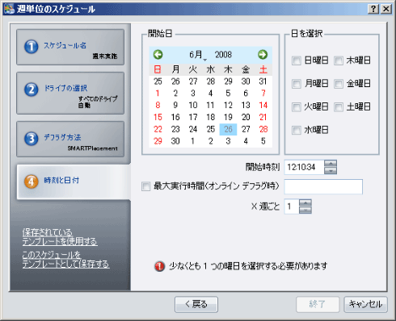This screenshot has height=321, width=396.
Task: Decrease 開始時刻 with down spinner
Action: coord(331,170)
